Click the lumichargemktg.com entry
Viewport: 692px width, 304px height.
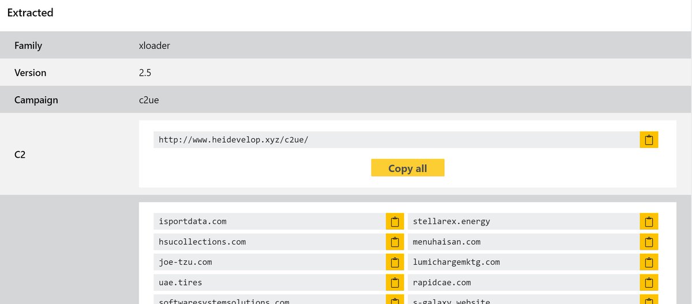pos(524,262)
